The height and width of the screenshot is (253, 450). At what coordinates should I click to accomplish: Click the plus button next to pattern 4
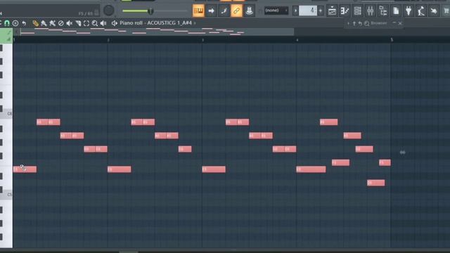pyautogui.click(x=321, y=11)
